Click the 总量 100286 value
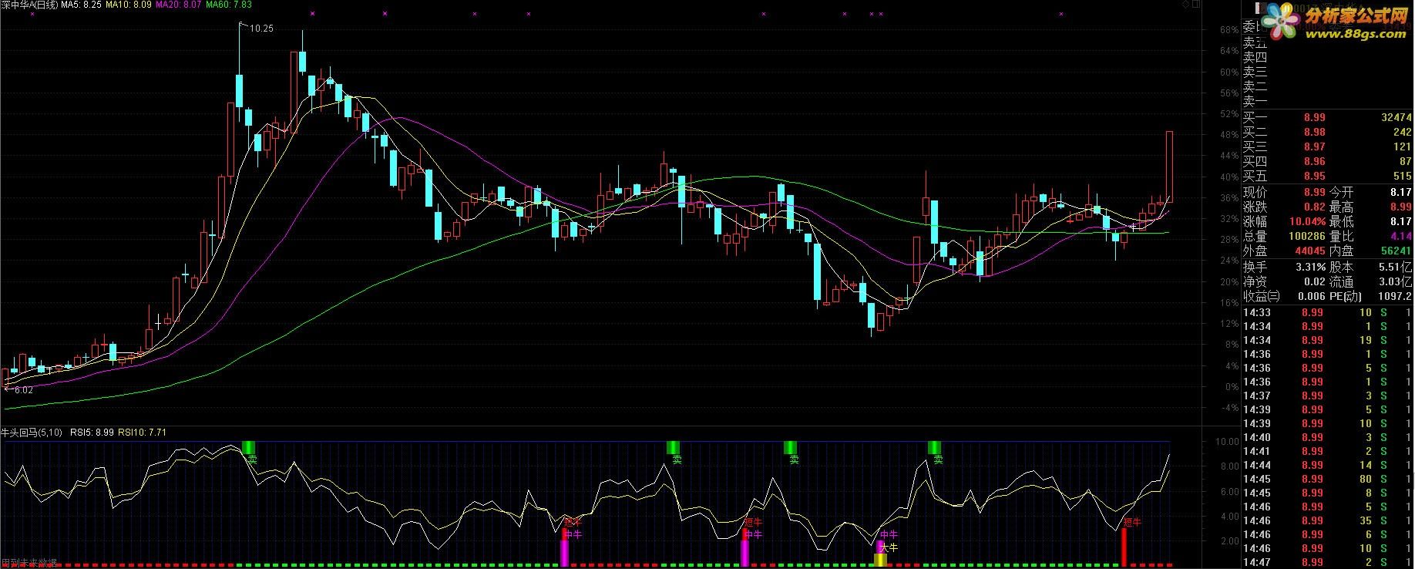Viewport: 1415px width, 569px height. coord(1306,237)
